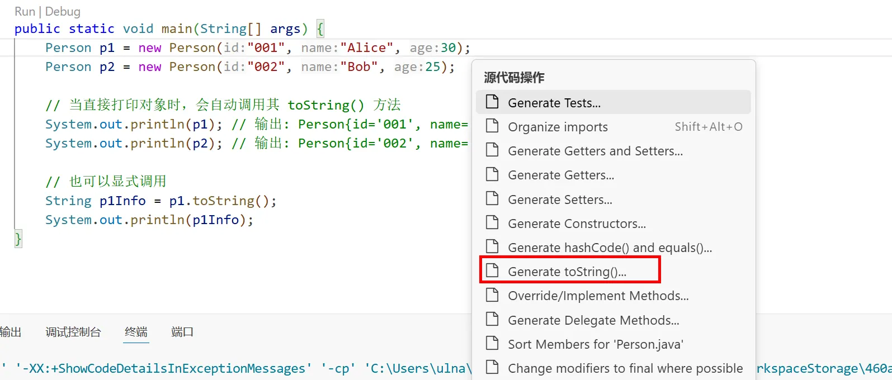
Task: Click the icon beside Generate Getters and Setters
Action: (492, 150)
